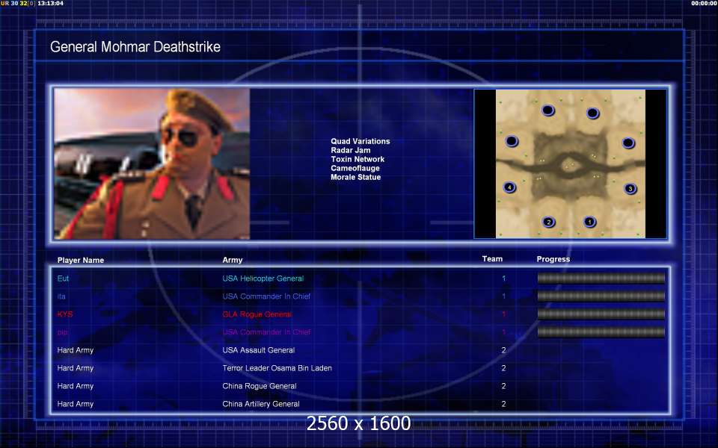This screenshot has width=718, height=448.
Task: Click 'China Rogue General' army entry
Action: [x=260, y=386]
